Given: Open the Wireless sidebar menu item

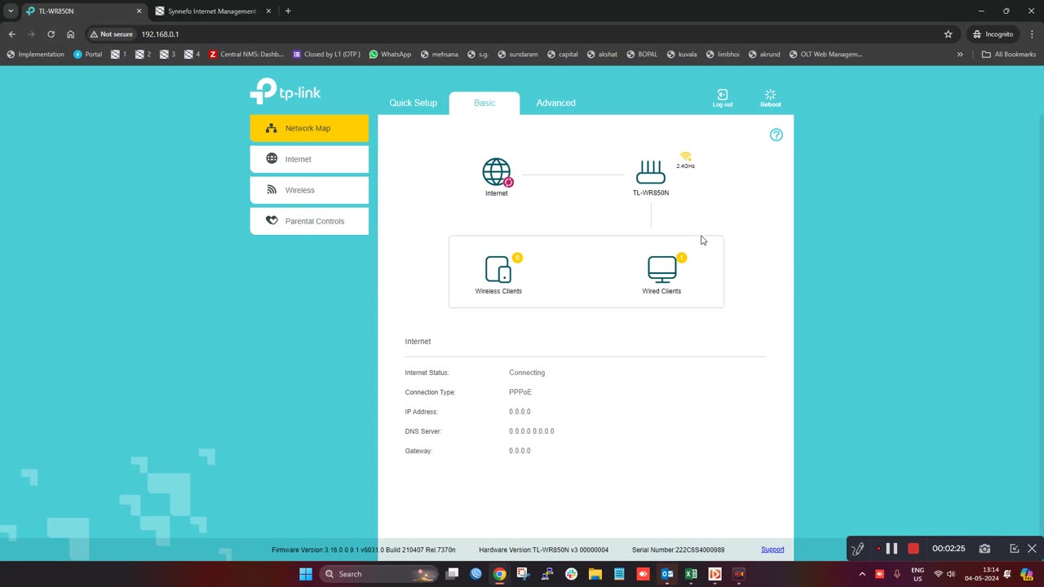Looking at the screenshot, I should [x=309, y=190].
